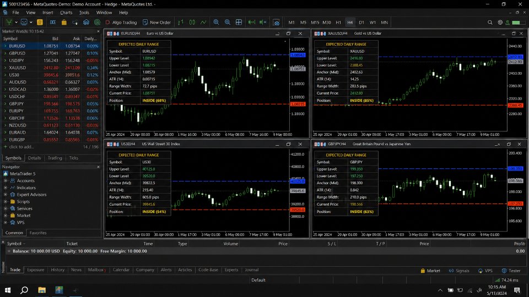The image size is (529, 297).
Task: Click the Windows Start button
Action: [x=7, y=290]
